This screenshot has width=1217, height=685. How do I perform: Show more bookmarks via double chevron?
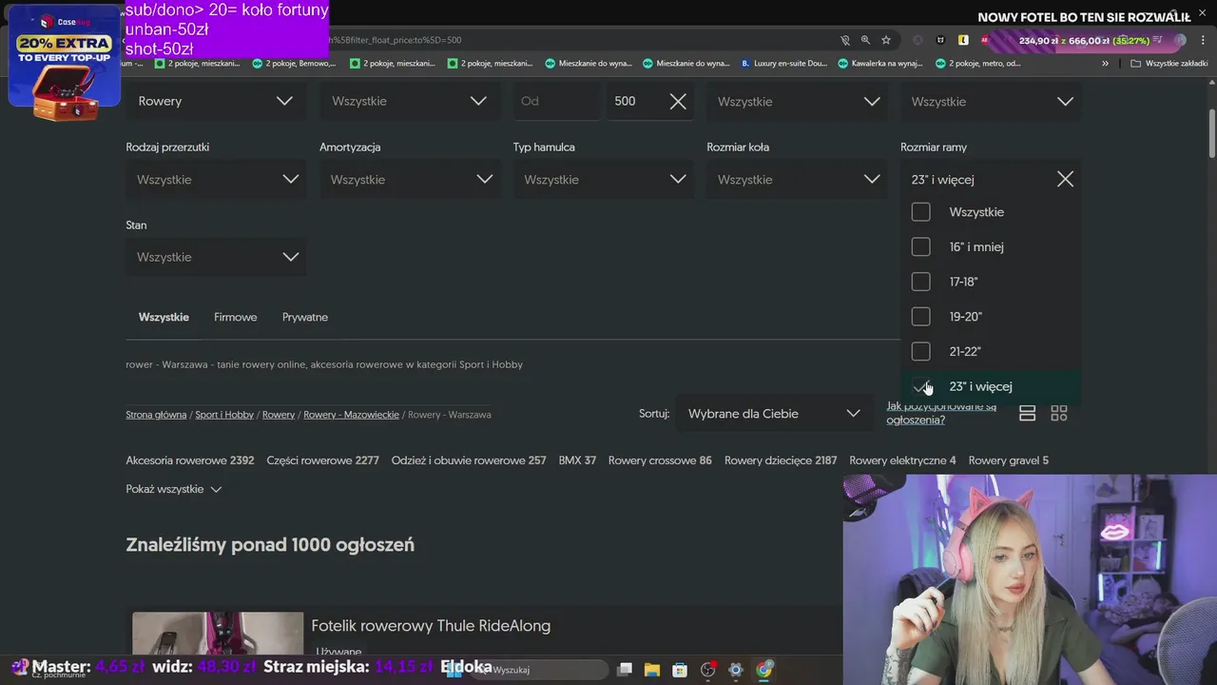[x=1105, y=64]
